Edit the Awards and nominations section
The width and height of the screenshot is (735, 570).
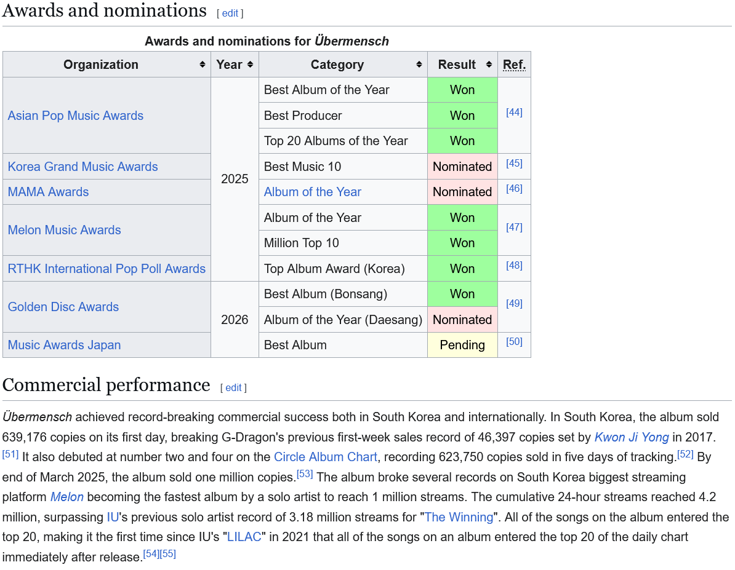click(230, 13)
